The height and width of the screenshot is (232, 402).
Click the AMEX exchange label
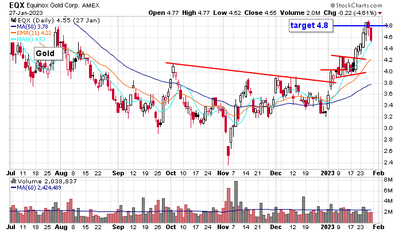point(91,5)
